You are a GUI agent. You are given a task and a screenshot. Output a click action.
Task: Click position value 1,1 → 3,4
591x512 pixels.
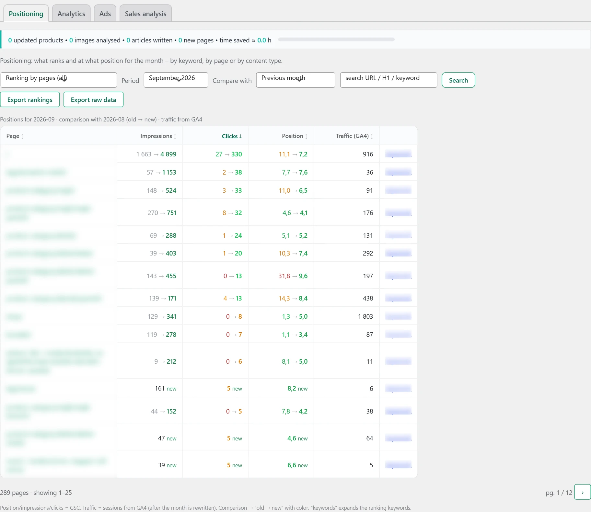click(295, 335)
